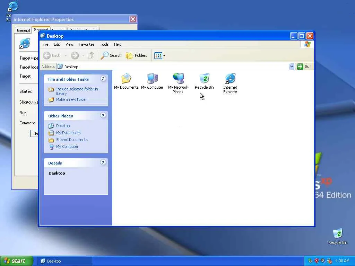
Task: Collapse the File and Folder Tasks panel
Action: point(103,79)
